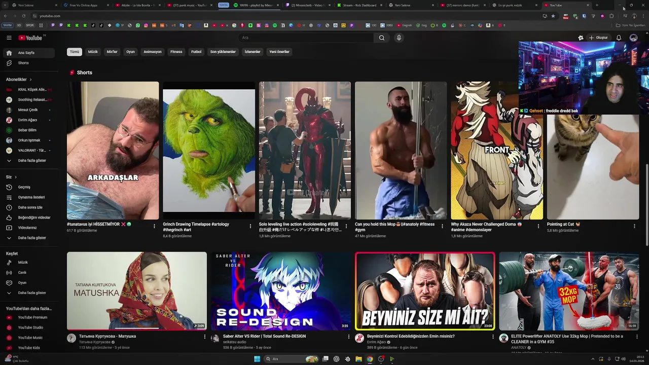This screenshot has height=365, width=649.
Task: Open Müzik under Keşfet
Action: (x=28, y=263)
